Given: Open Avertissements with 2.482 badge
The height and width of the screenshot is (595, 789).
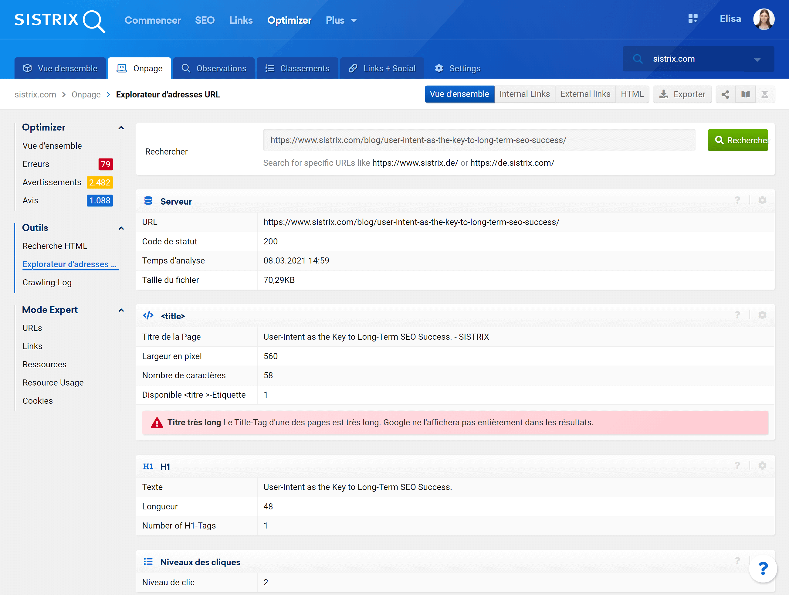Looking at the screenshot, I should pyautogui.click(x=67, y=182).
